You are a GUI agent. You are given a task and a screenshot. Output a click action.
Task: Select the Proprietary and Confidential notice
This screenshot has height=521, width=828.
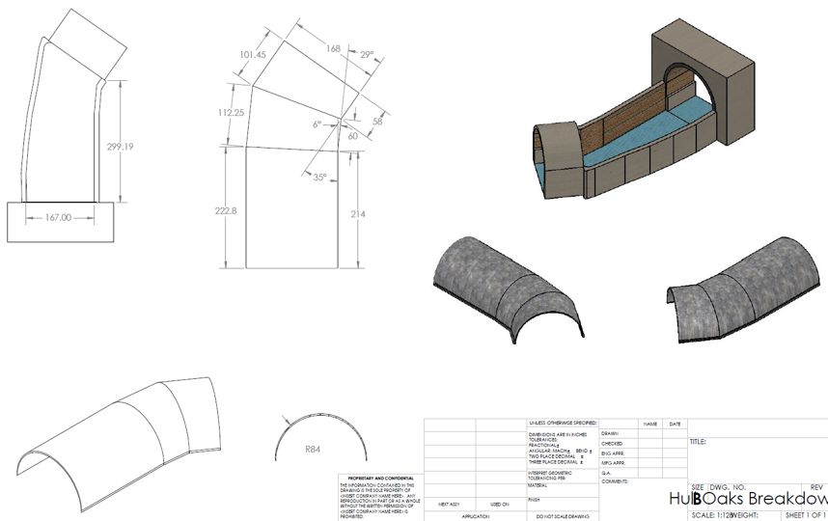(x=377, y=479)
